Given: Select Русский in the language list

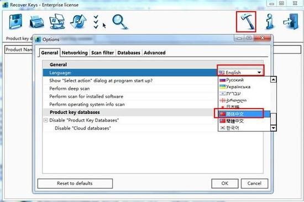Looking at the screenshot, I should tap(244, 80).
